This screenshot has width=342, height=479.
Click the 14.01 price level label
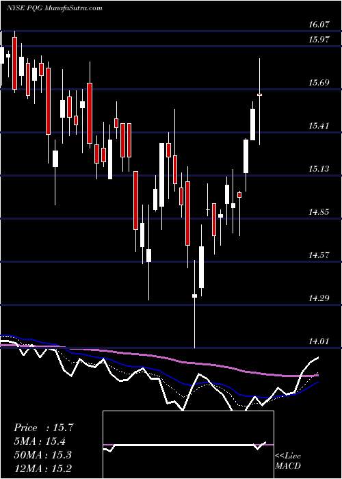tap(319, 341)
